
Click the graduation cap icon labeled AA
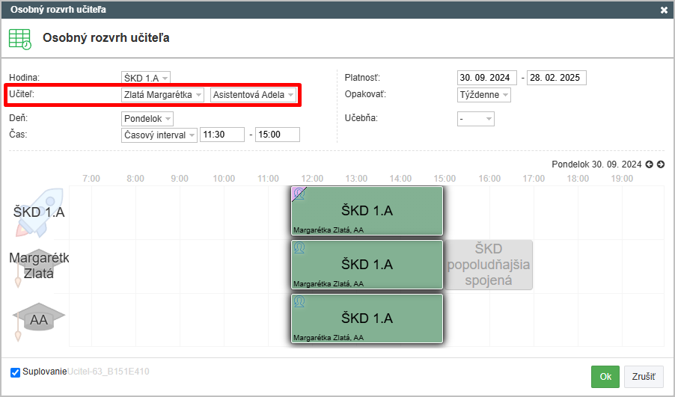pyautogui.click(x=39, y=321)
